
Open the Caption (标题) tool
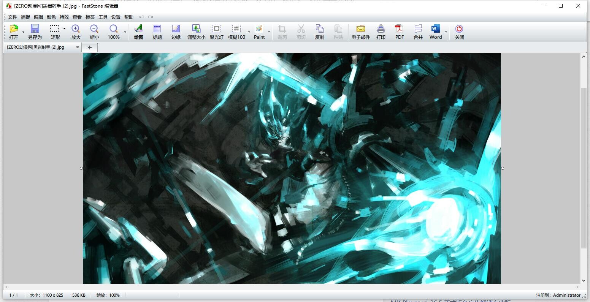click(157, 32)
